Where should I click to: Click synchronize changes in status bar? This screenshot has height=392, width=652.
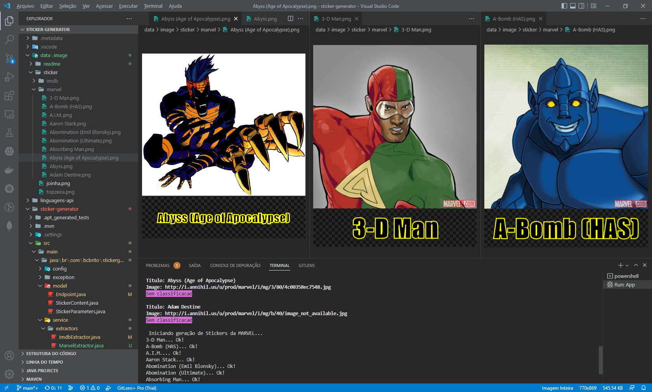53,388
